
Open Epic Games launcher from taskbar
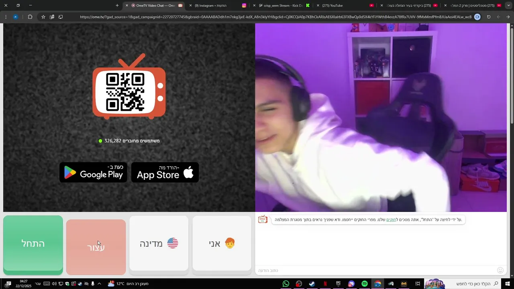[x=338, y=284]
